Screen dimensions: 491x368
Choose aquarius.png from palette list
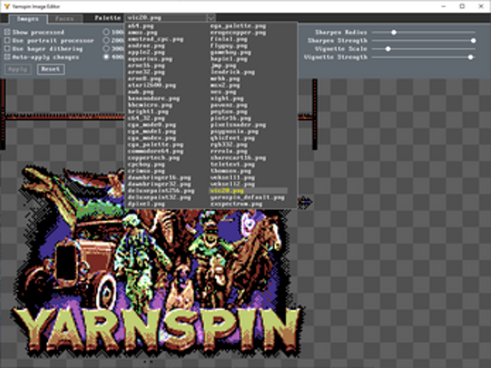150,59
